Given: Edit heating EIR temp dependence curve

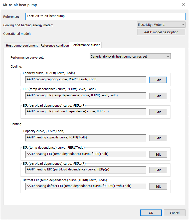Looking at the screenshot, I should (x=158, y=154).
